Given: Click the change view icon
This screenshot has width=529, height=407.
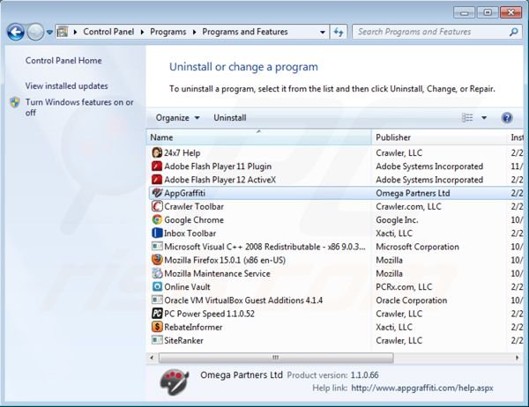Looking at the screenshot, I should pyautogui.click(x=467, y=118).
